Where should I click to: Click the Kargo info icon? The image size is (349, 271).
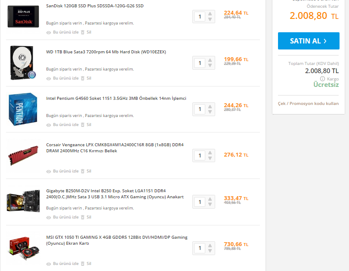322,79
